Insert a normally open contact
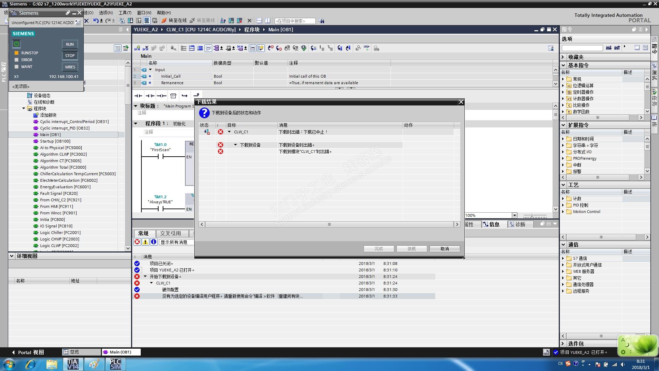Viewport: 659px width, 371px height. click(138, 96)
